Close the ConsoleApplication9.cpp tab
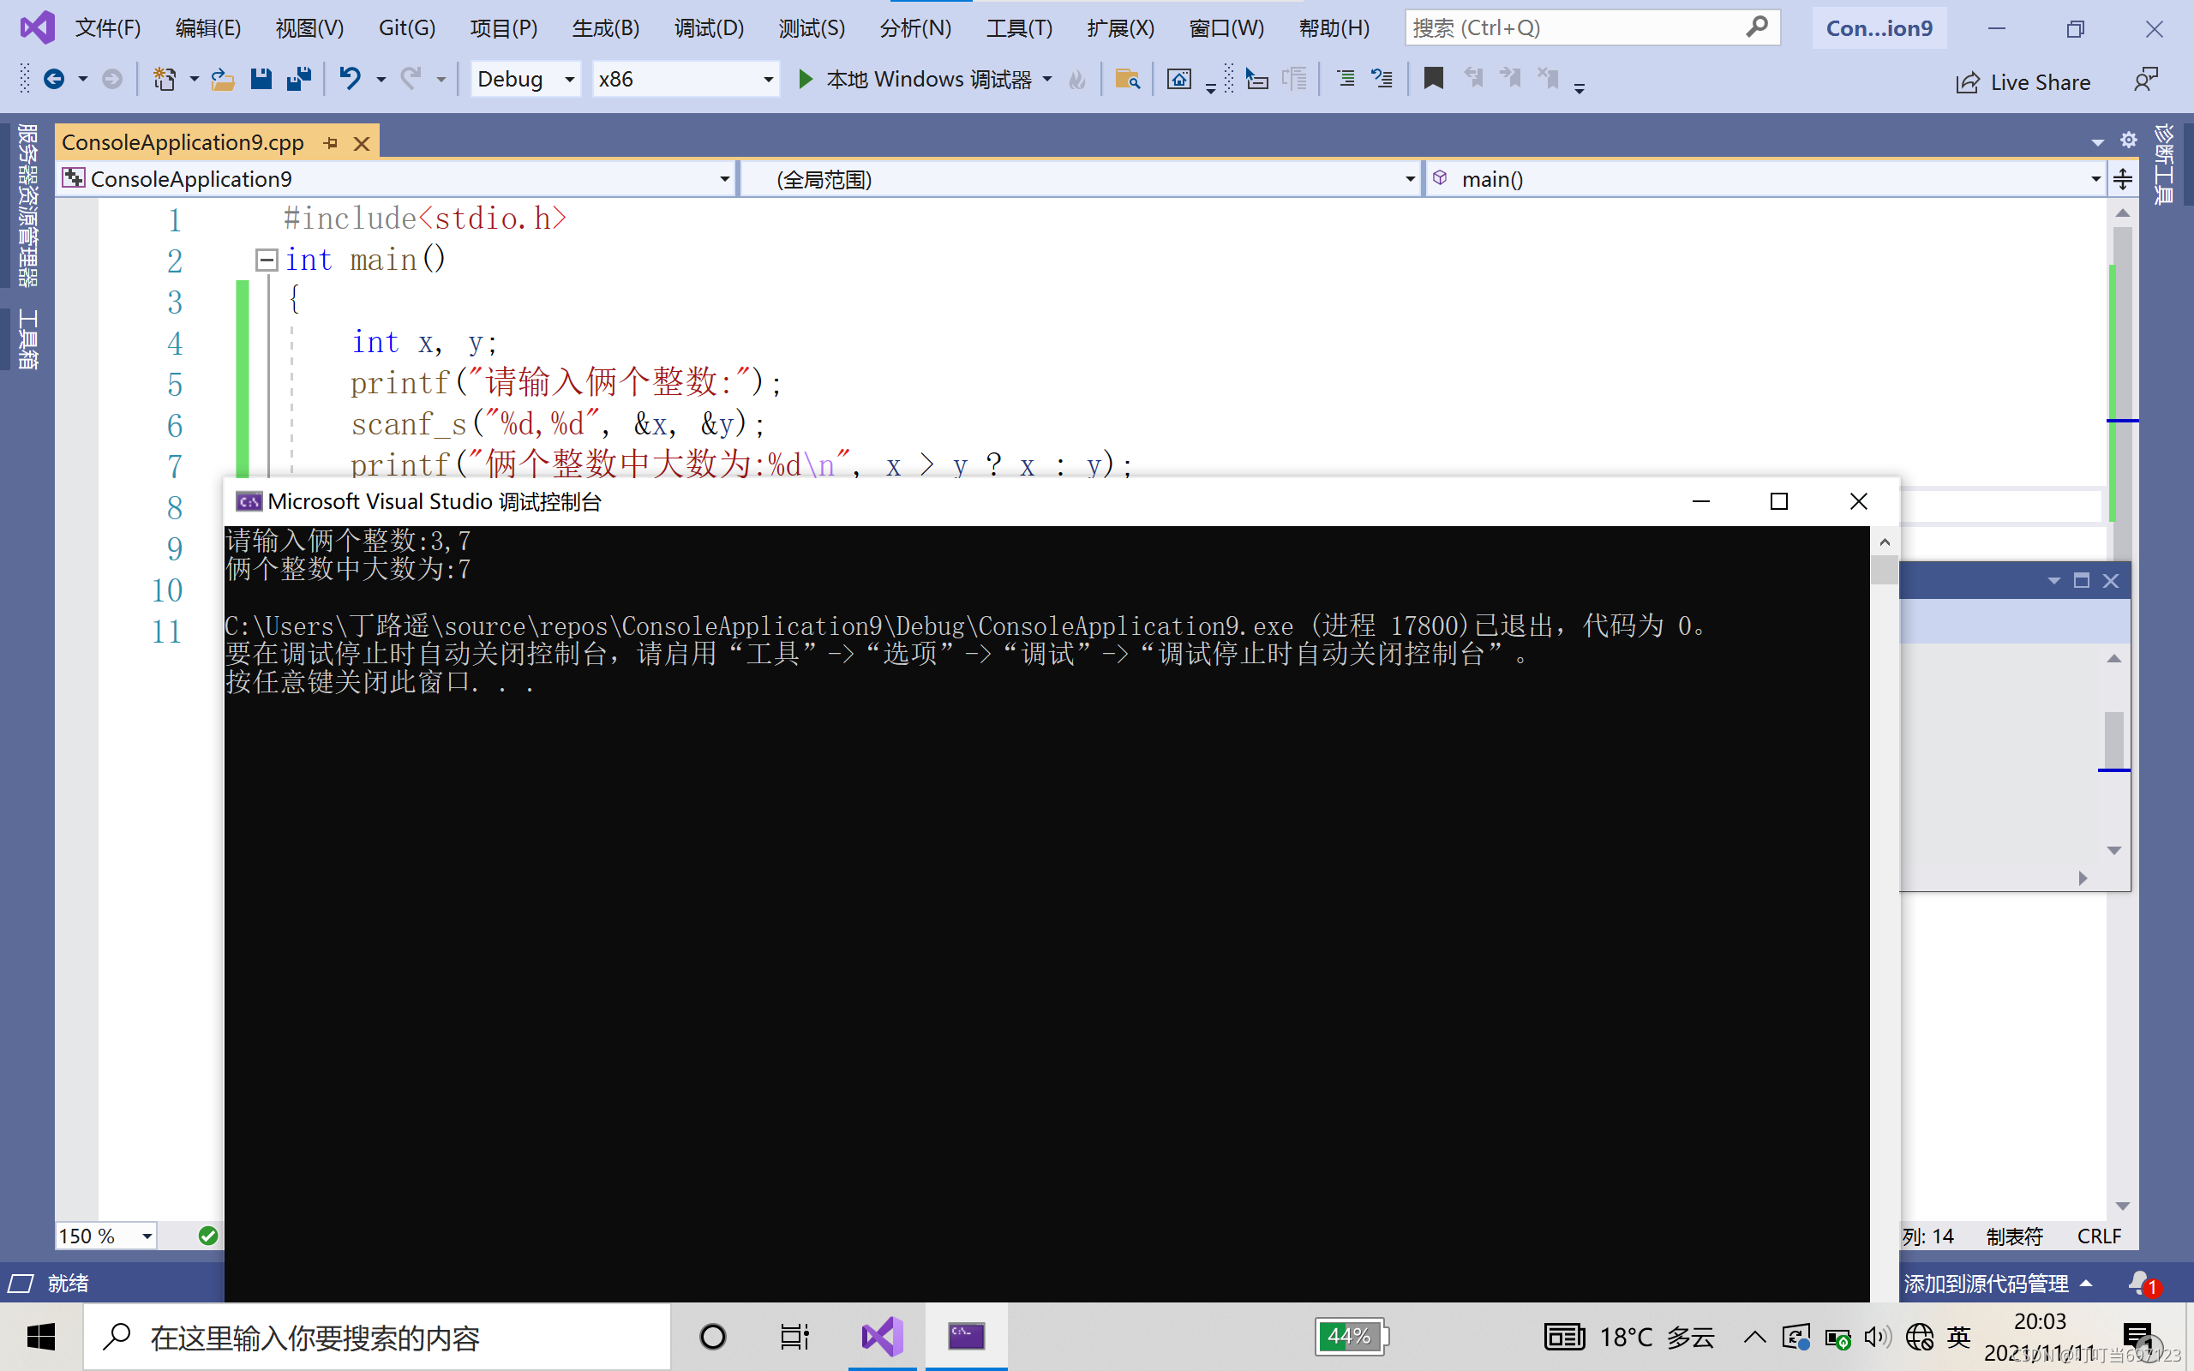Viewport: 2194px width, 1371px height. [362, 143]
